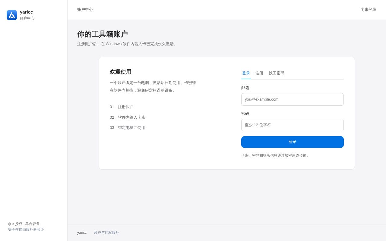
Task: Switch to the 注册 tab
Action: pos(259,73)
